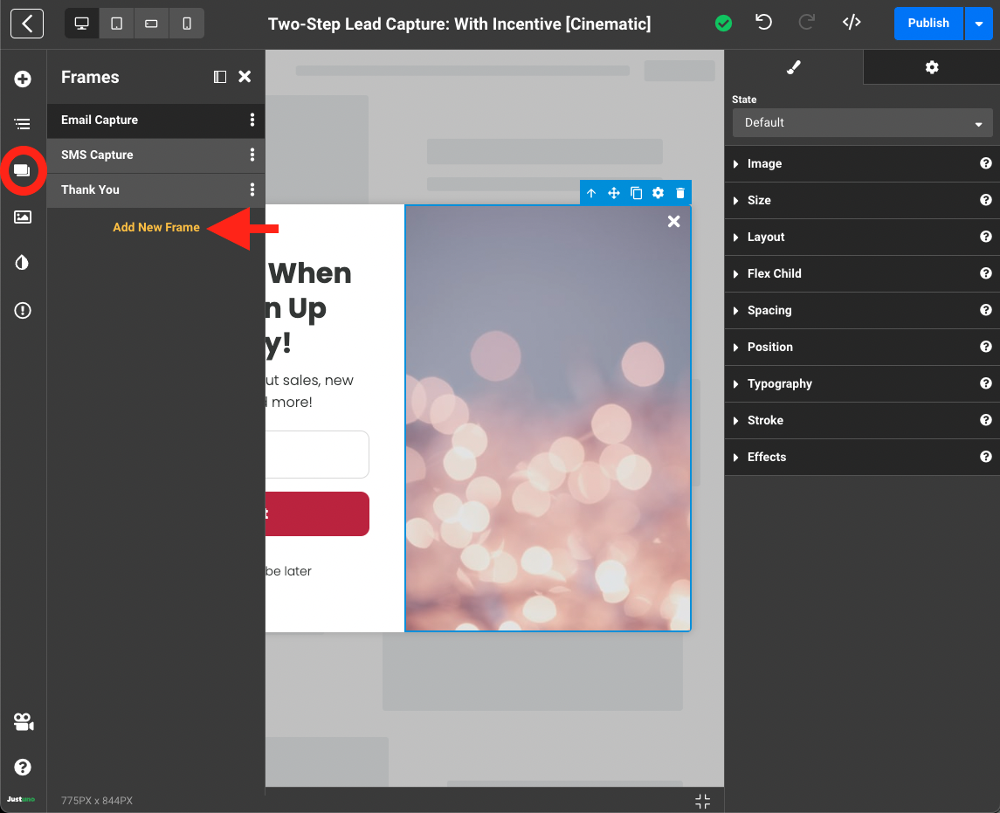Viewport: 1000px width, 813px height.
Task: Click the theme color droplet icon
Action: (x=23, y=263)
